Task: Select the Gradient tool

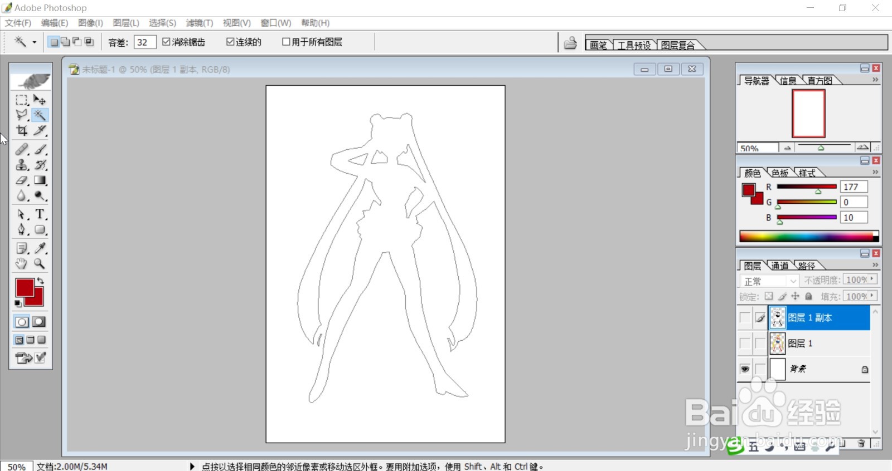Action: pos(40,180)
